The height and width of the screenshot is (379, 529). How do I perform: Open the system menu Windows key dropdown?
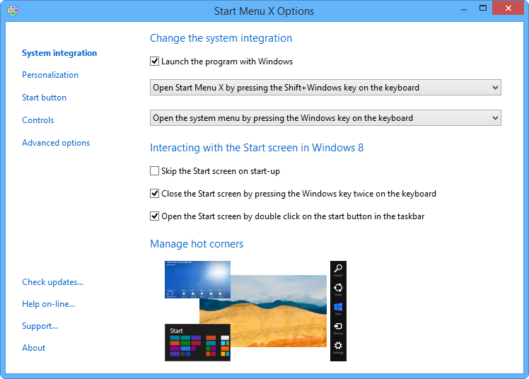[x=325, y=118]
